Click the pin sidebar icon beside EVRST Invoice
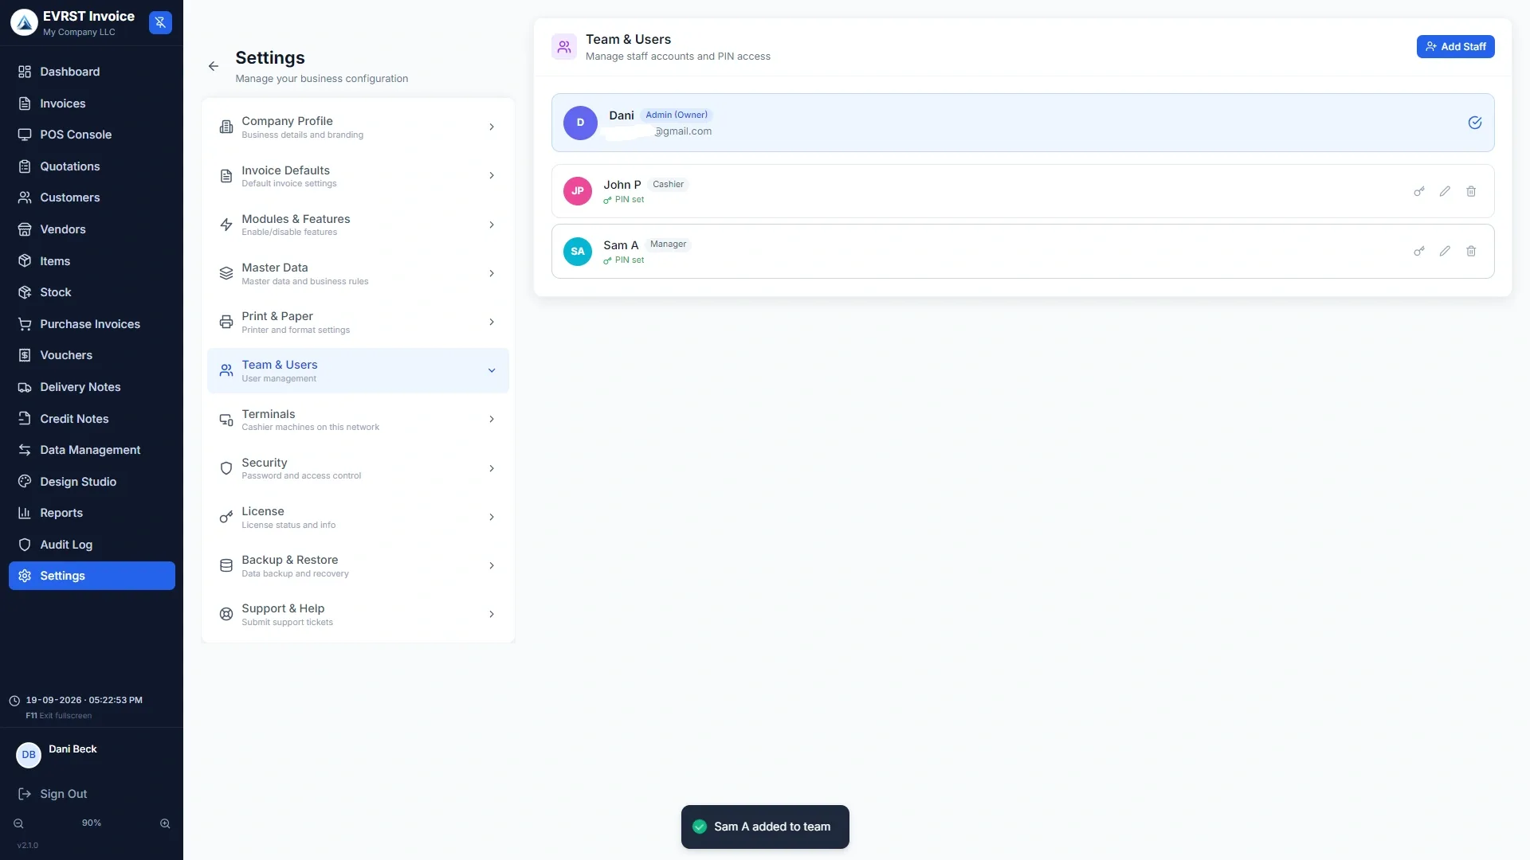The width and height of the screenshot is (1530, 860). point(160,22)
